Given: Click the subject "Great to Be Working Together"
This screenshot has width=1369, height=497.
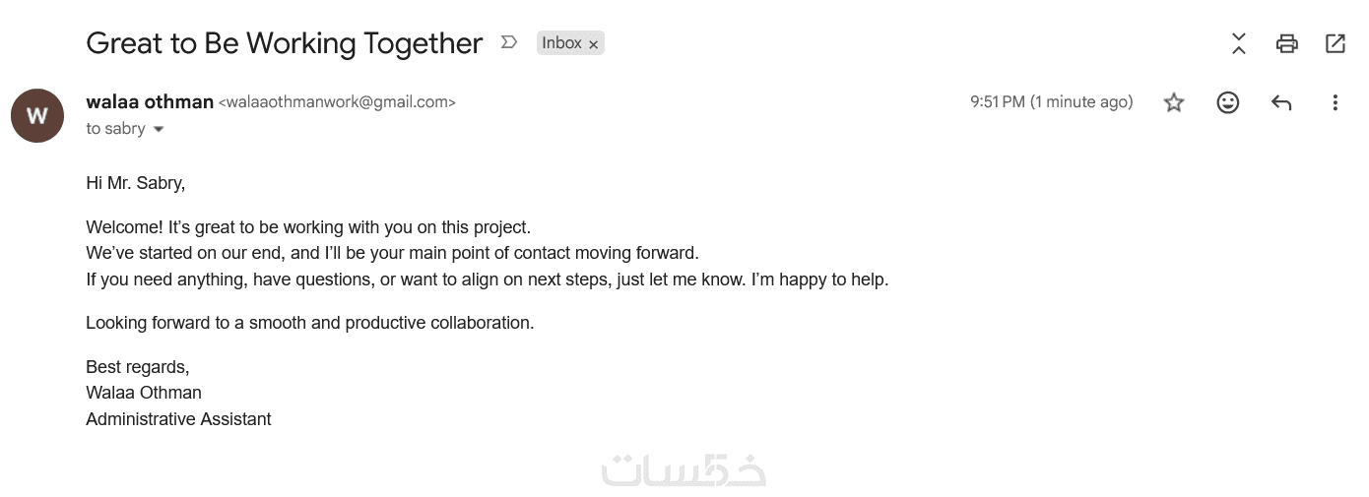Looking at the screenshot, I should 284,43.
